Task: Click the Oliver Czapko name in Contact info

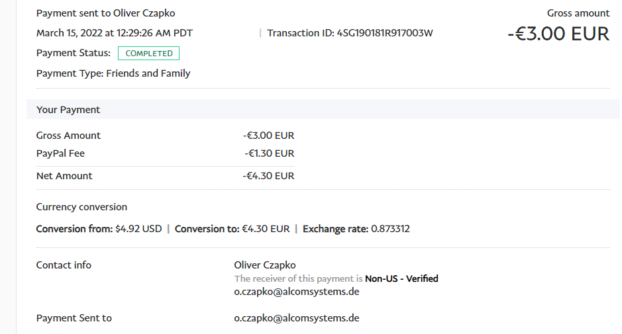Action: [x=265, y=265]
